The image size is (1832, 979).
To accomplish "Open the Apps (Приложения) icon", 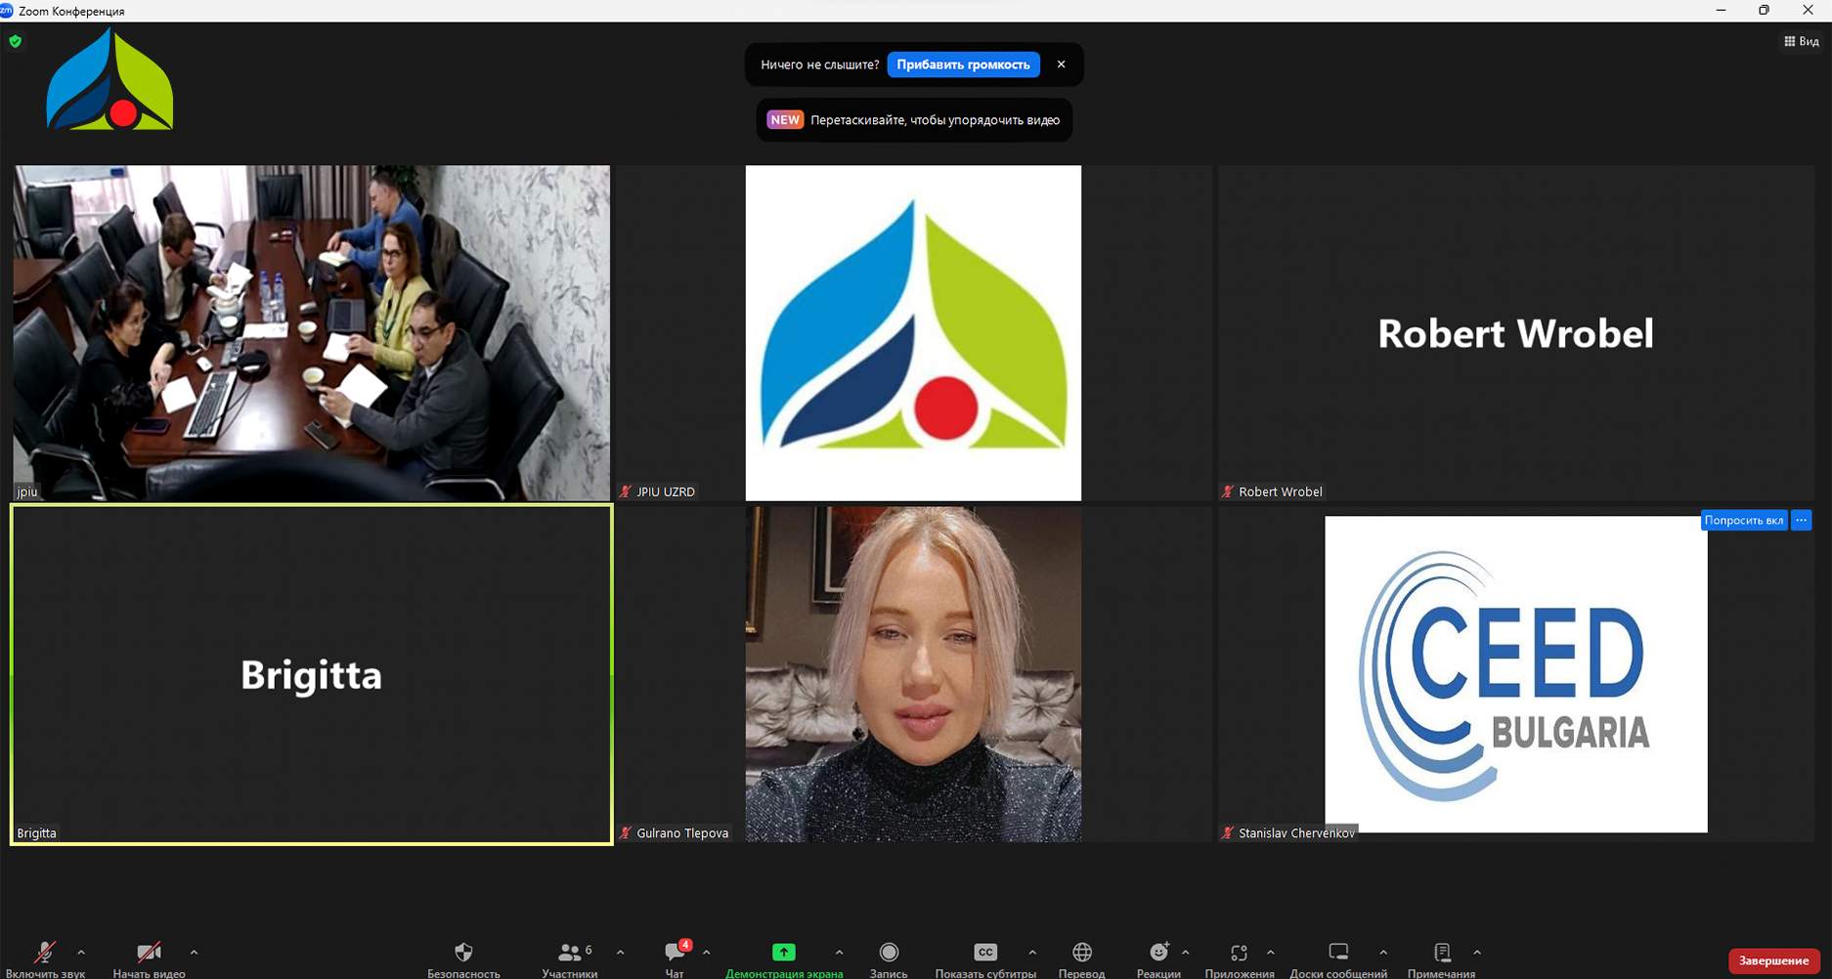I will click(x=1239, y=953).
